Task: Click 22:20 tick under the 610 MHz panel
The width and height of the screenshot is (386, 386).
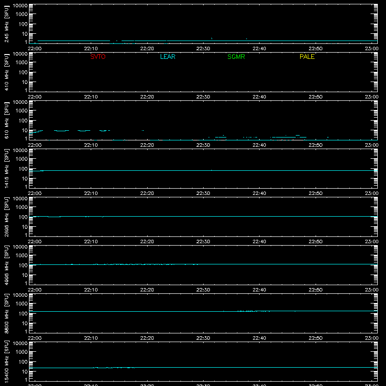Action: tap(147, 145)
